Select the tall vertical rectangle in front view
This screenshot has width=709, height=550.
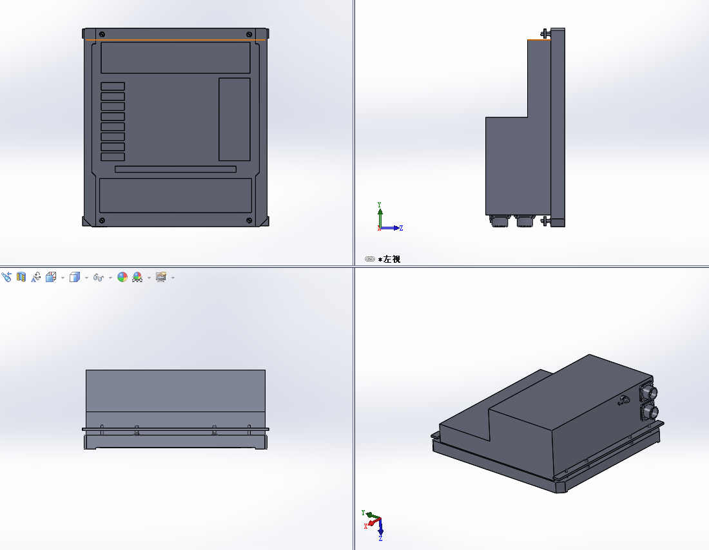[235, 119]
